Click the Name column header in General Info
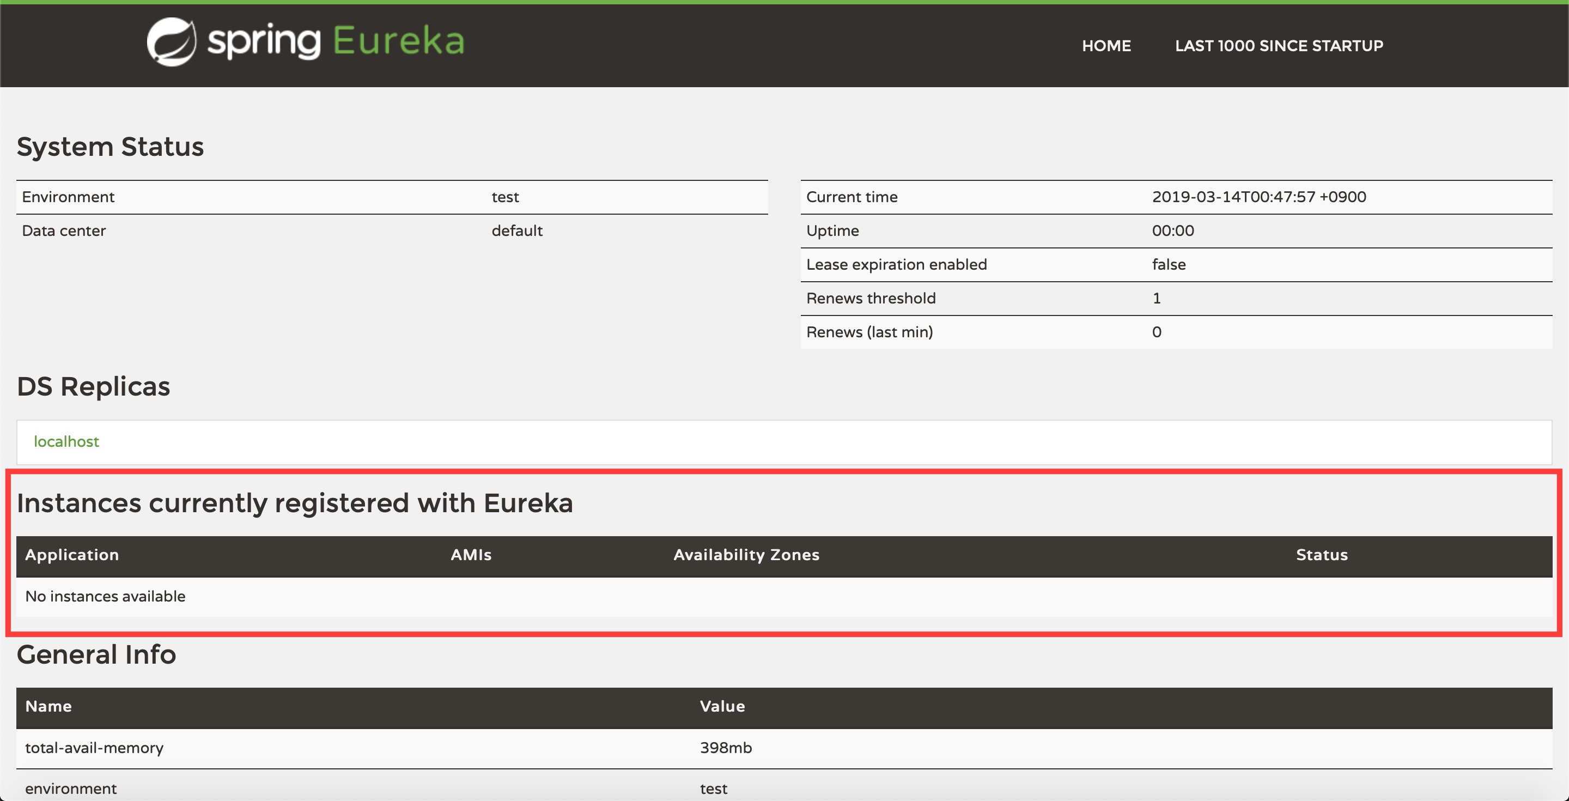The image size is (1569, 801). pyautogui.click(x=48, y=707)
